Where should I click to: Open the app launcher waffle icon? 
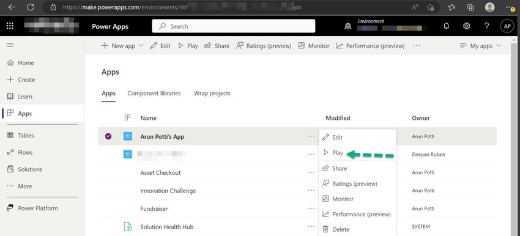coord(10,26)
